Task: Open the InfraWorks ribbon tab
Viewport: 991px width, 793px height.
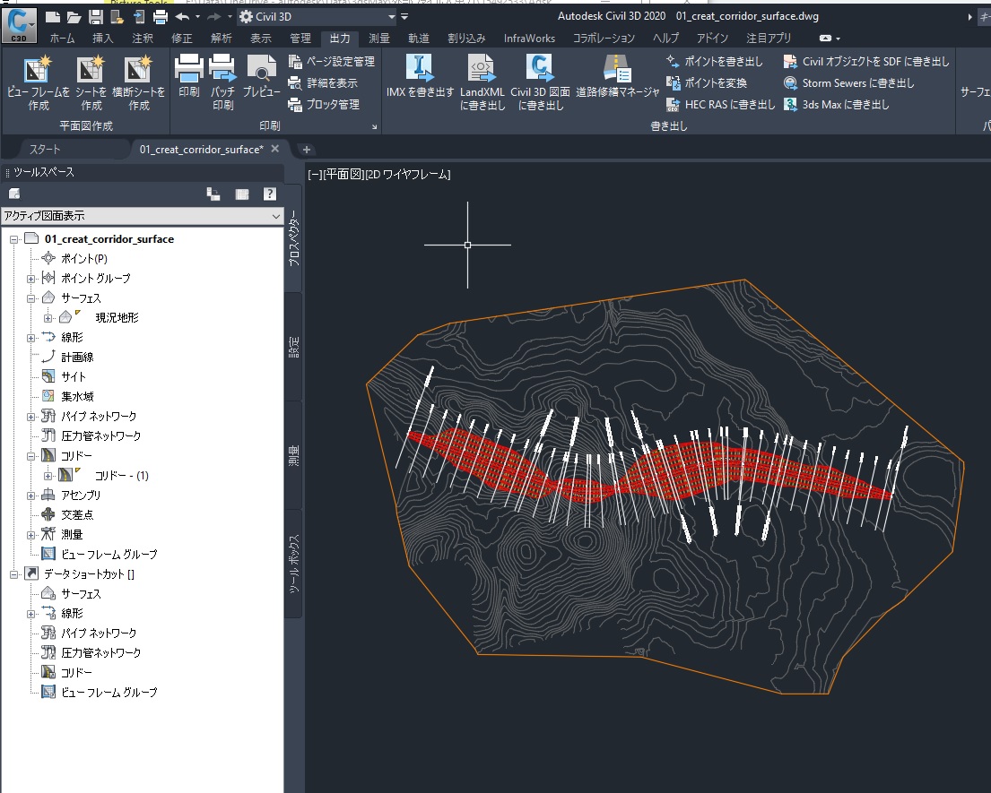Action: [529, 39]
